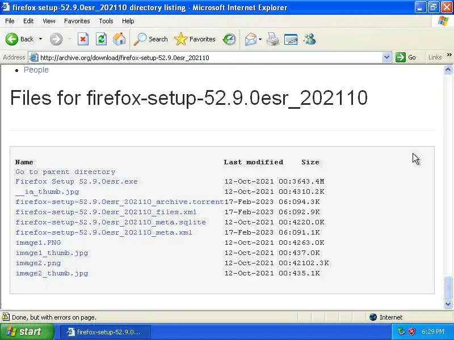
Task: Open the image2_thumb.jpg link
Action: pos(52,273)
